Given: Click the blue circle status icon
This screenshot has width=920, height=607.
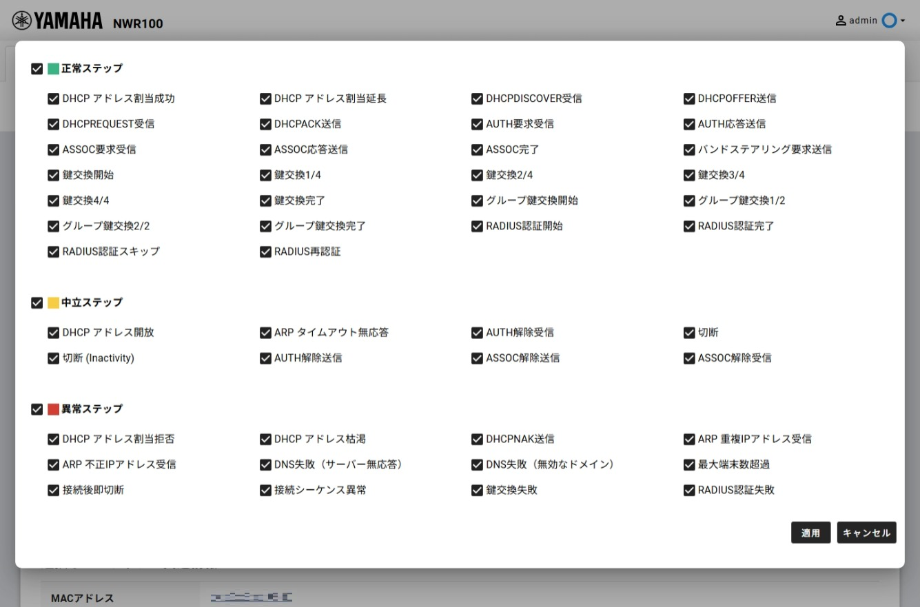Looking at the screenshot, I should (889, 21).
